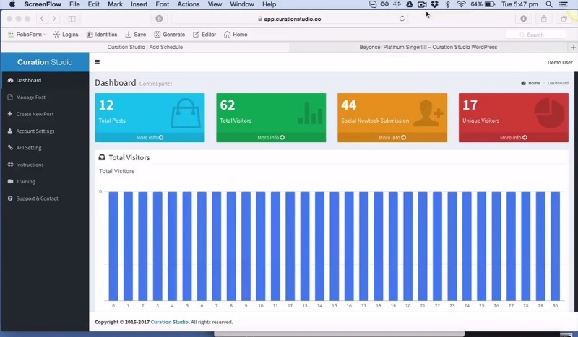The width and height of the screenshot is (578, 337).
Task: Click More info on Unique Visitors card
Action: [x=514, y=137]
